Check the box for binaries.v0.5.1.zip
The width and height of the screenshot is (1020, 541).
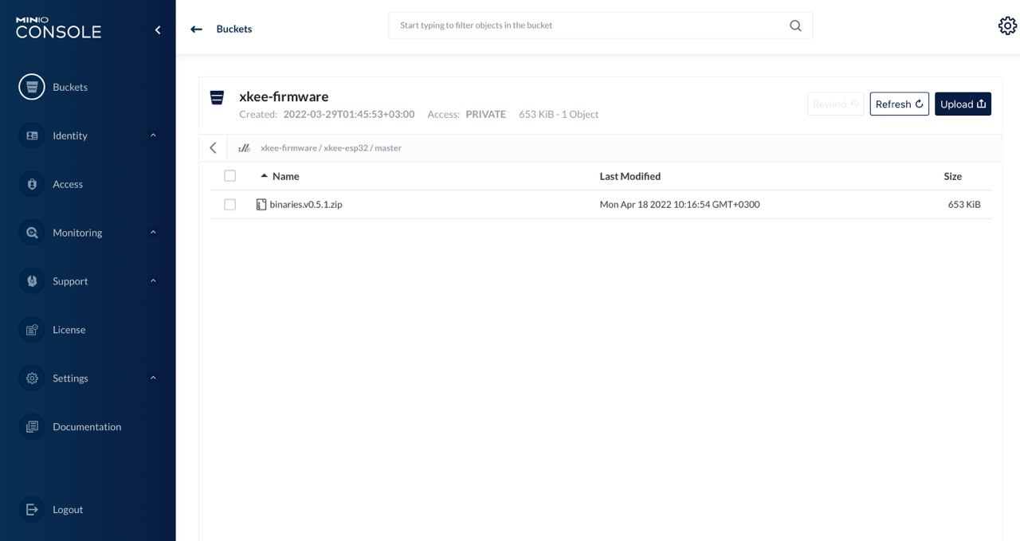[230, 205]
